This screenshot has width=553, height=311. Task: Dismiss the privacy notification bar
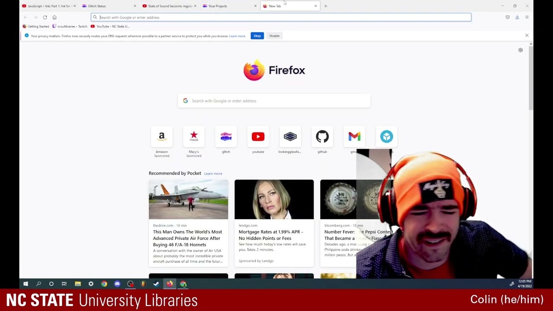527,35
